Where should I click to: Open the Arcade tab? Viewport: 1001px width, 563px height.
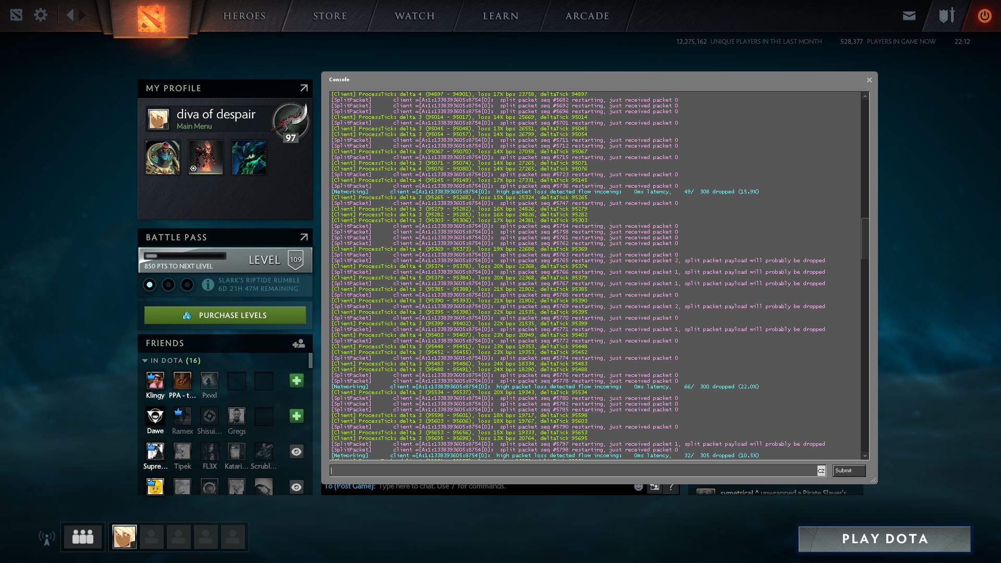click(588, 16)
